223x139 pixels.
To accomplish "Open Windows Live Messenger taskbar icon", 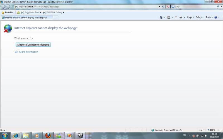I will coord(59,136).
